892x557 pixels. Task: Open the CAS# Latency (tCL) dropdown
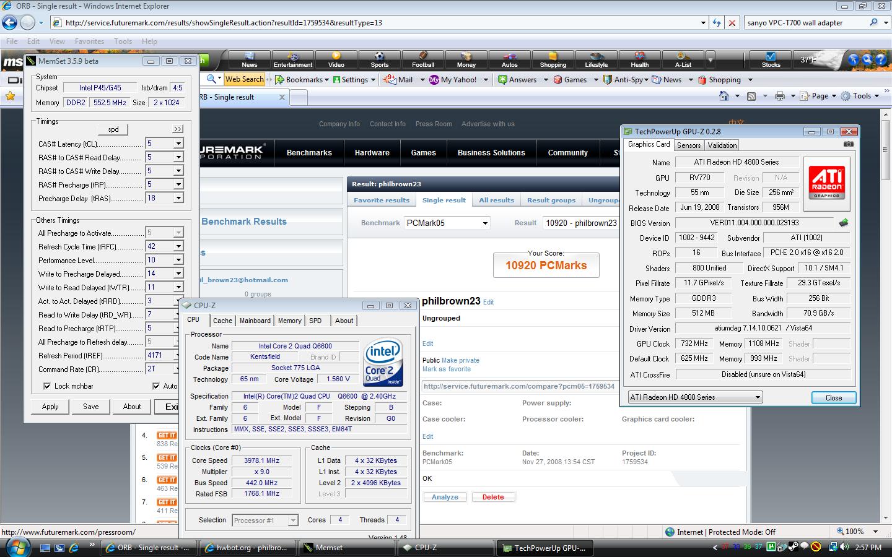(178, 144)
